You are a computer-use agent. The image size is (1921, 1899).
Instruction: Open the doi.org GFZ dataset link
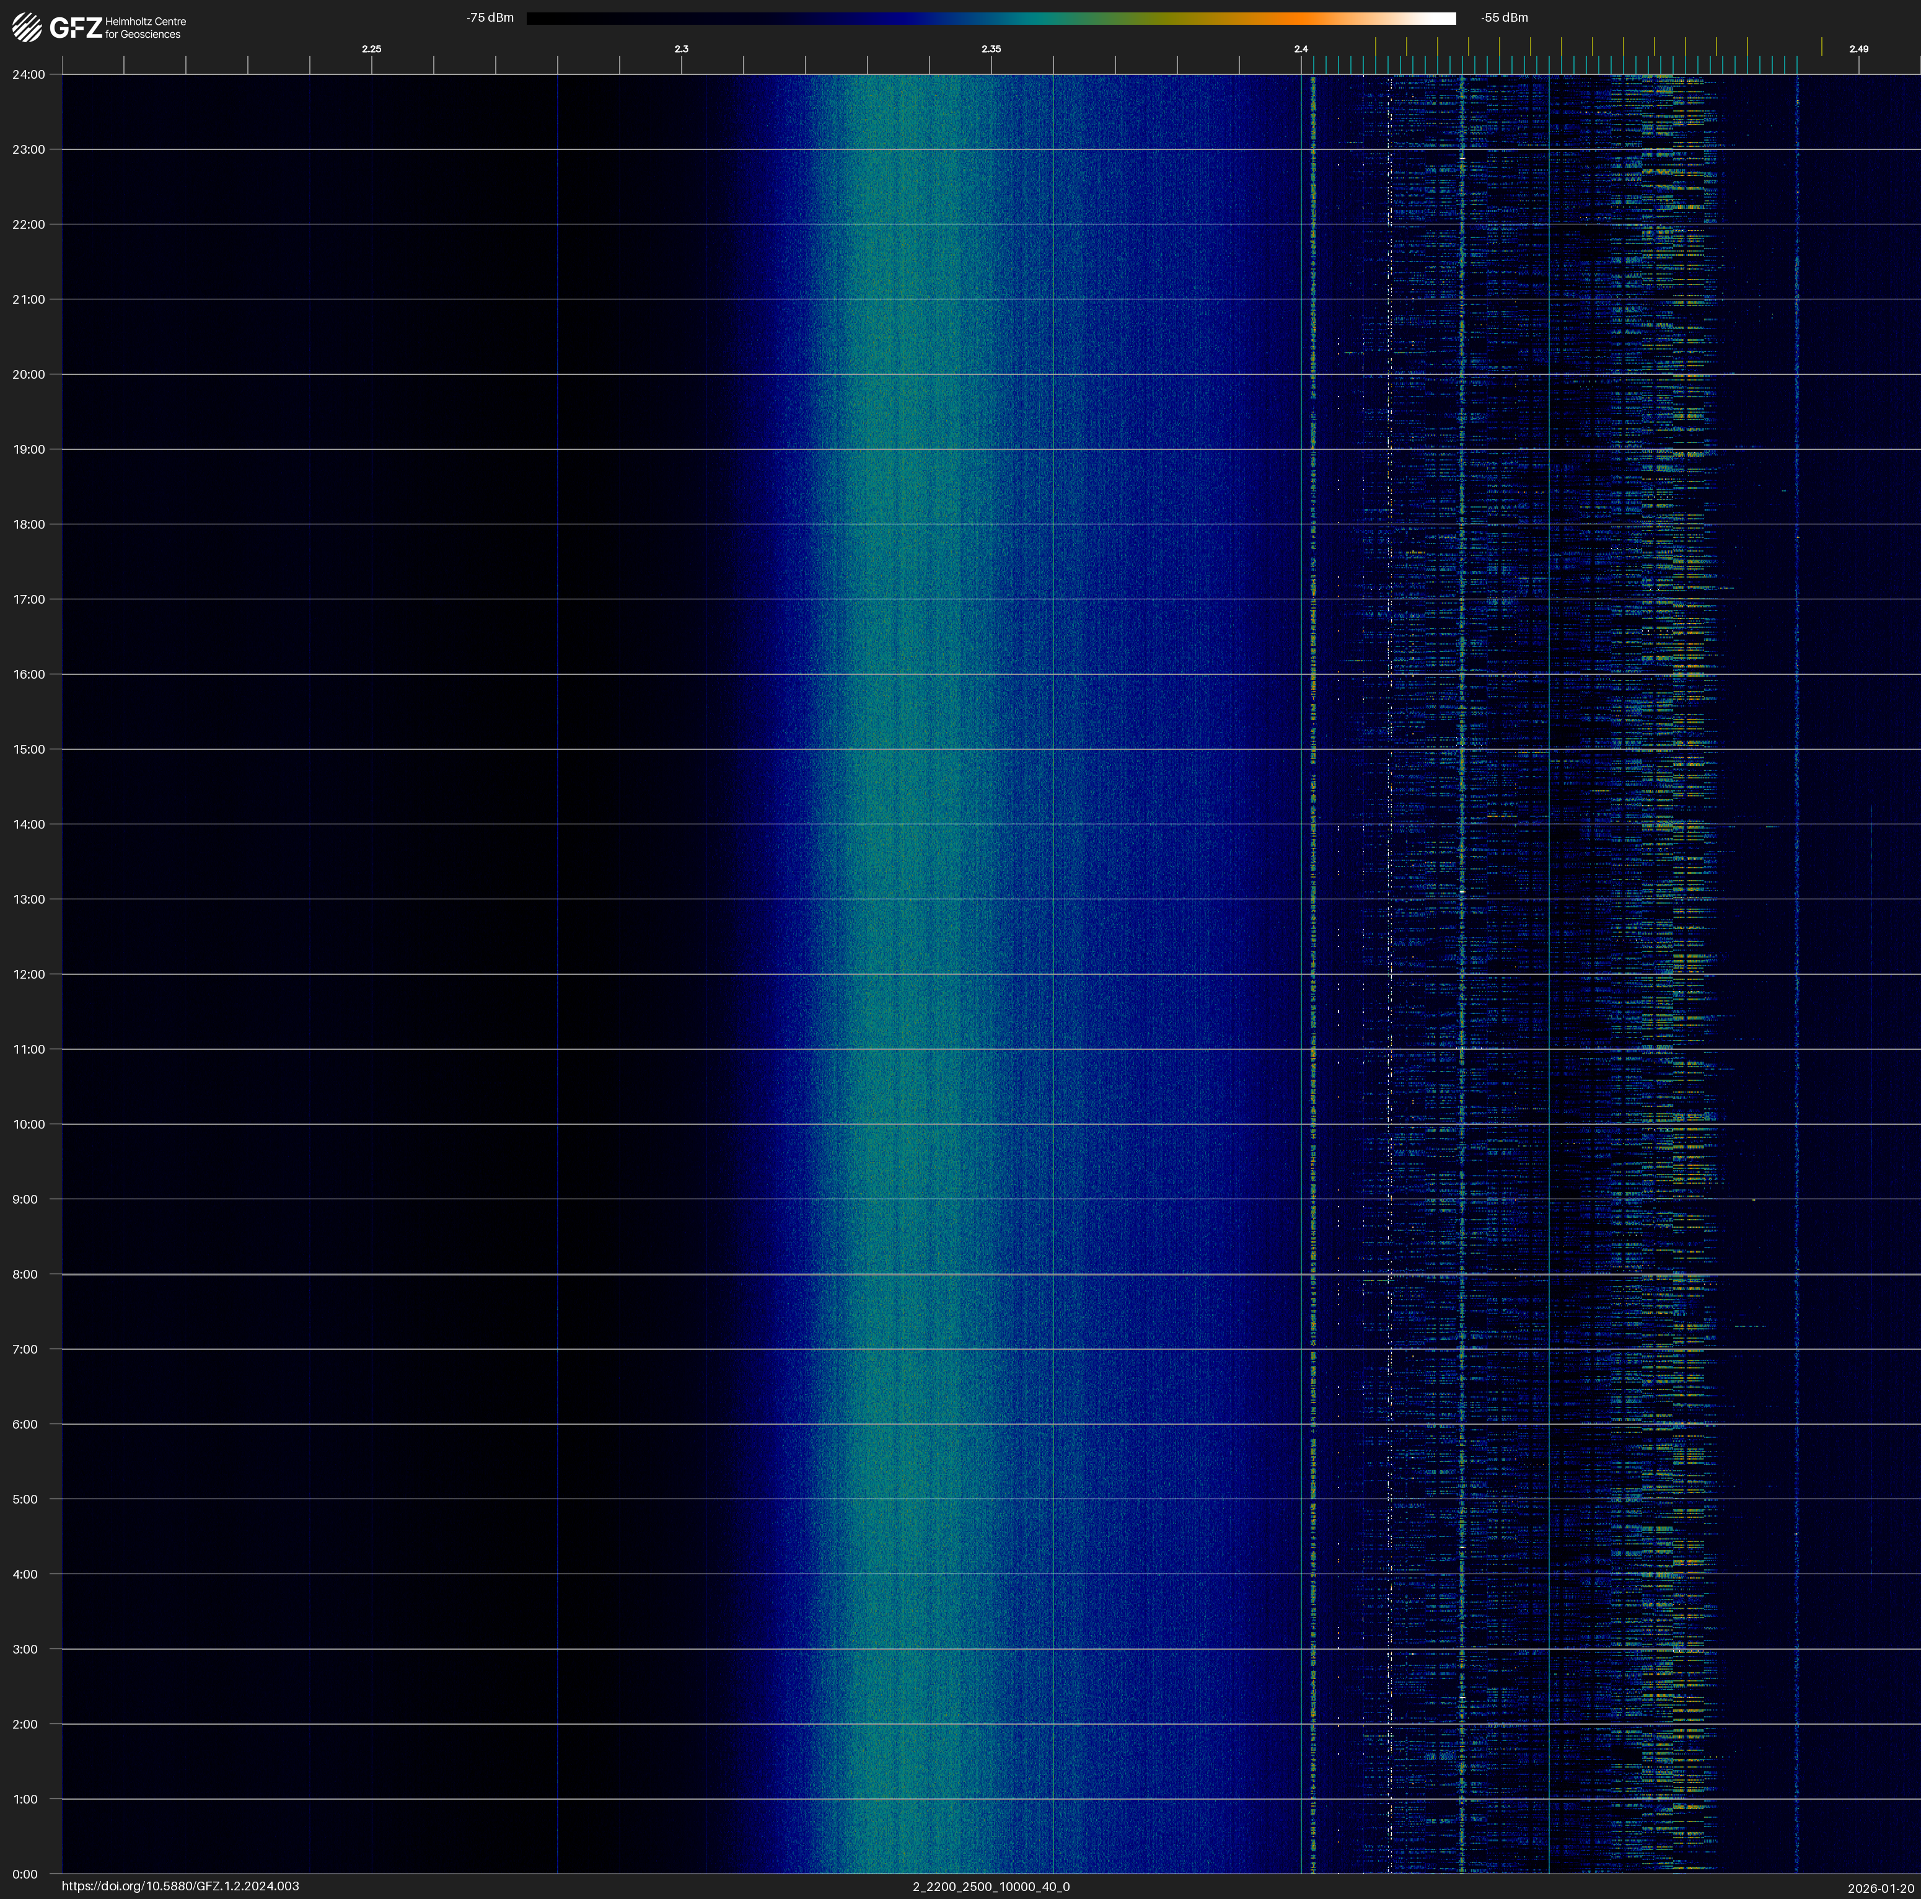(180, 1886)
